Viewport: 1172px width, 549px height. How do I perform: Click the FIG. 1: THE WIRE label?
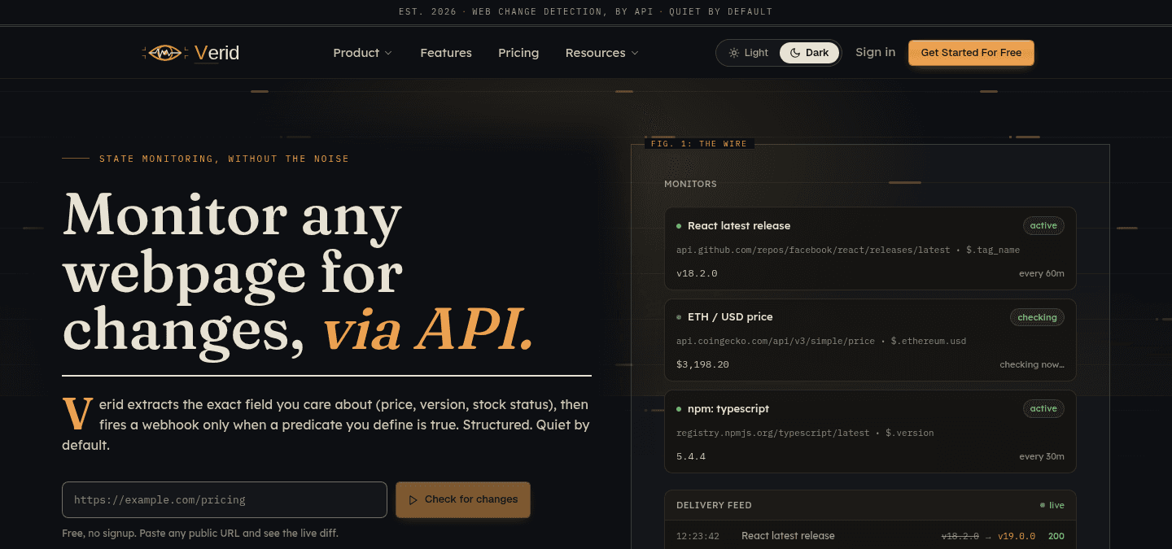pos(700,144)
